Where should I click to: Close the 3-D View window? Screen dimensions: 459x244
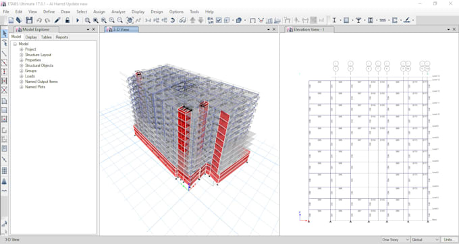click(x=274, y=30)
